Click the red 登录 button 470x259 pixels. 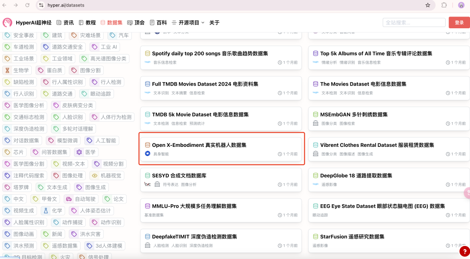(459, 23)
